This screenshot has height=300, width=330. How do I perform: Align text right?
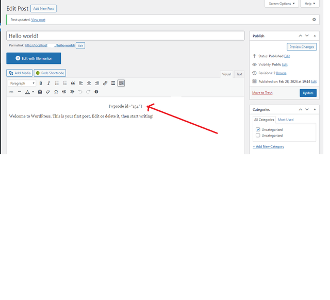[x=97, y=84]
